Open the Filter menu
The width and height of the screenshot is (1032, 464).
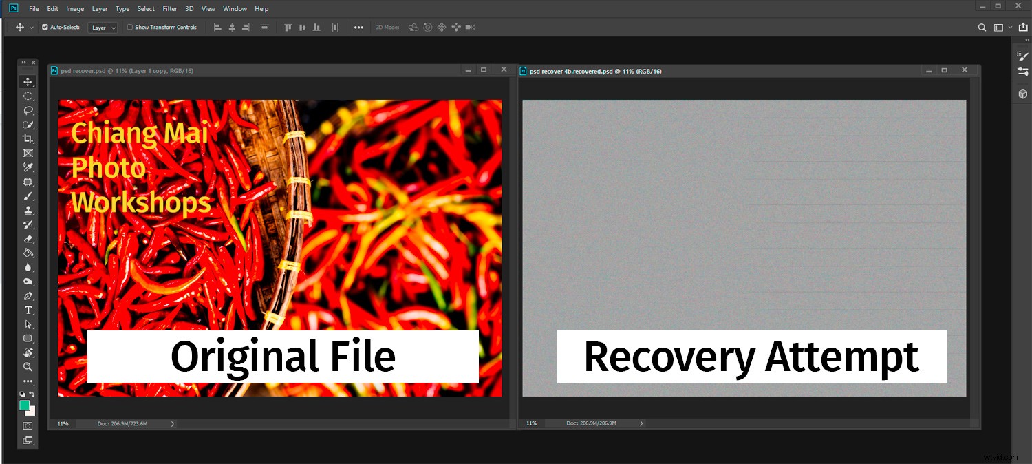click(x=170, y=8)
